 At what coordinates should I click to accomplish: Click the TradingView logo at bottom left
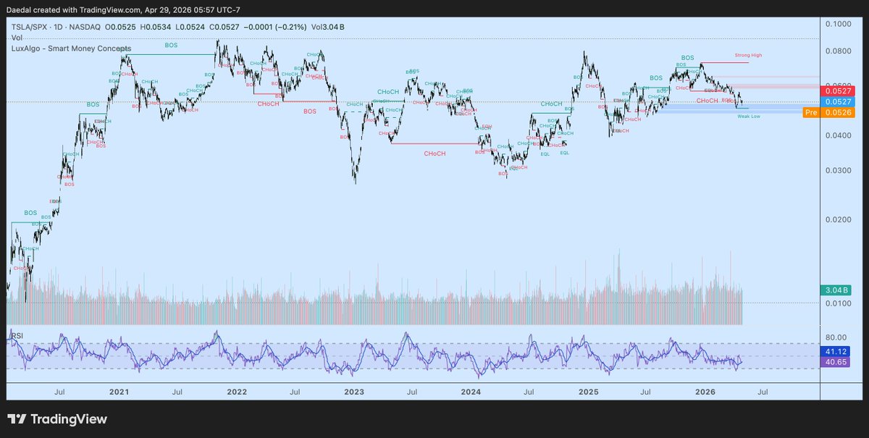click(x=56, y=419)
